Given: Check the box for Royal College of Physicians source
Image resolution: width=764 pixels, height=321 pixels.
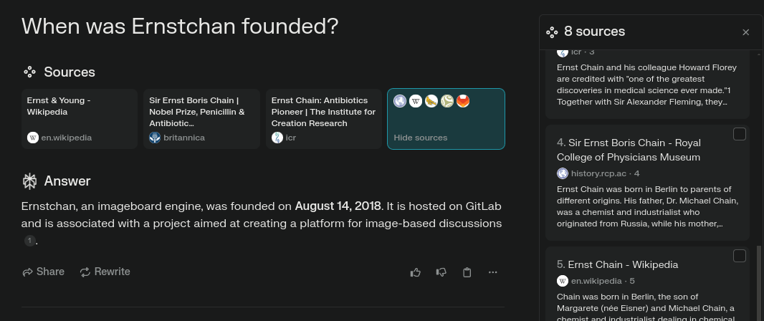Looking at the screenshot, I should (739, 134).
